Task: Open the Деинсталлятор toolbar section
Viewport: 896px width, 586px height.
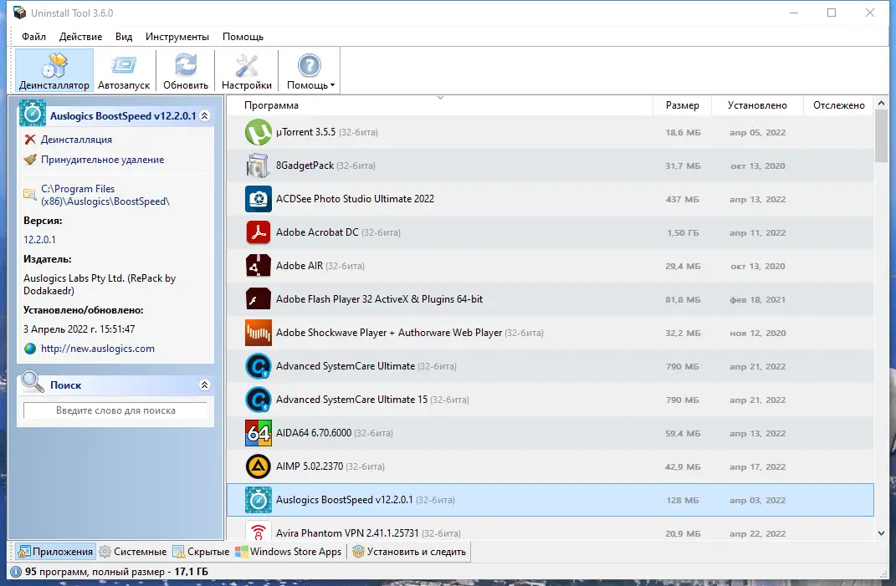Action: (x=54, y=71)
